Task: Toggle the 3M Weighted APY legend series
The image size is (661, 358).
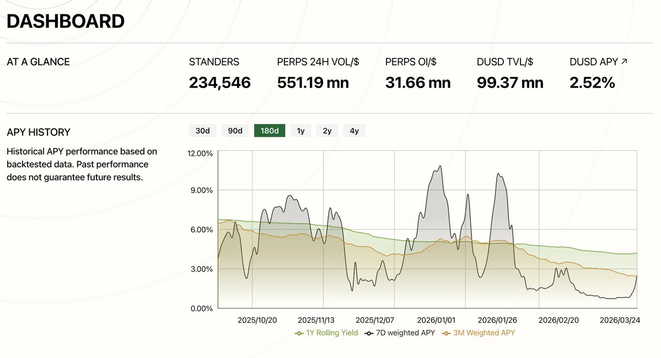Action: (479, 333)
